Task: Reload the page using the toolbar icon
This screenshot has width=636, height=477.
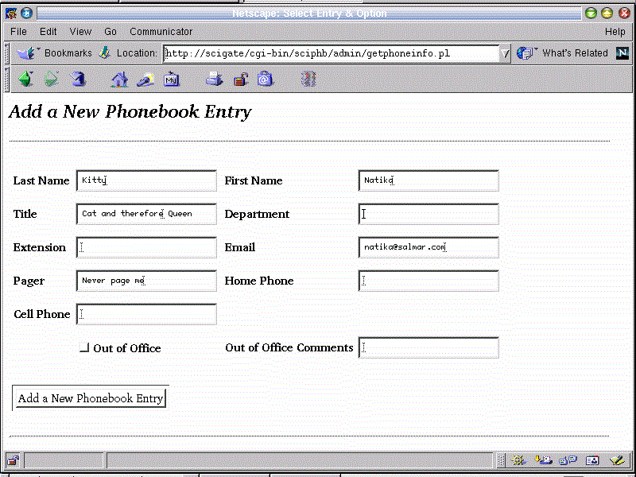Action: click(x=77, y=79)
